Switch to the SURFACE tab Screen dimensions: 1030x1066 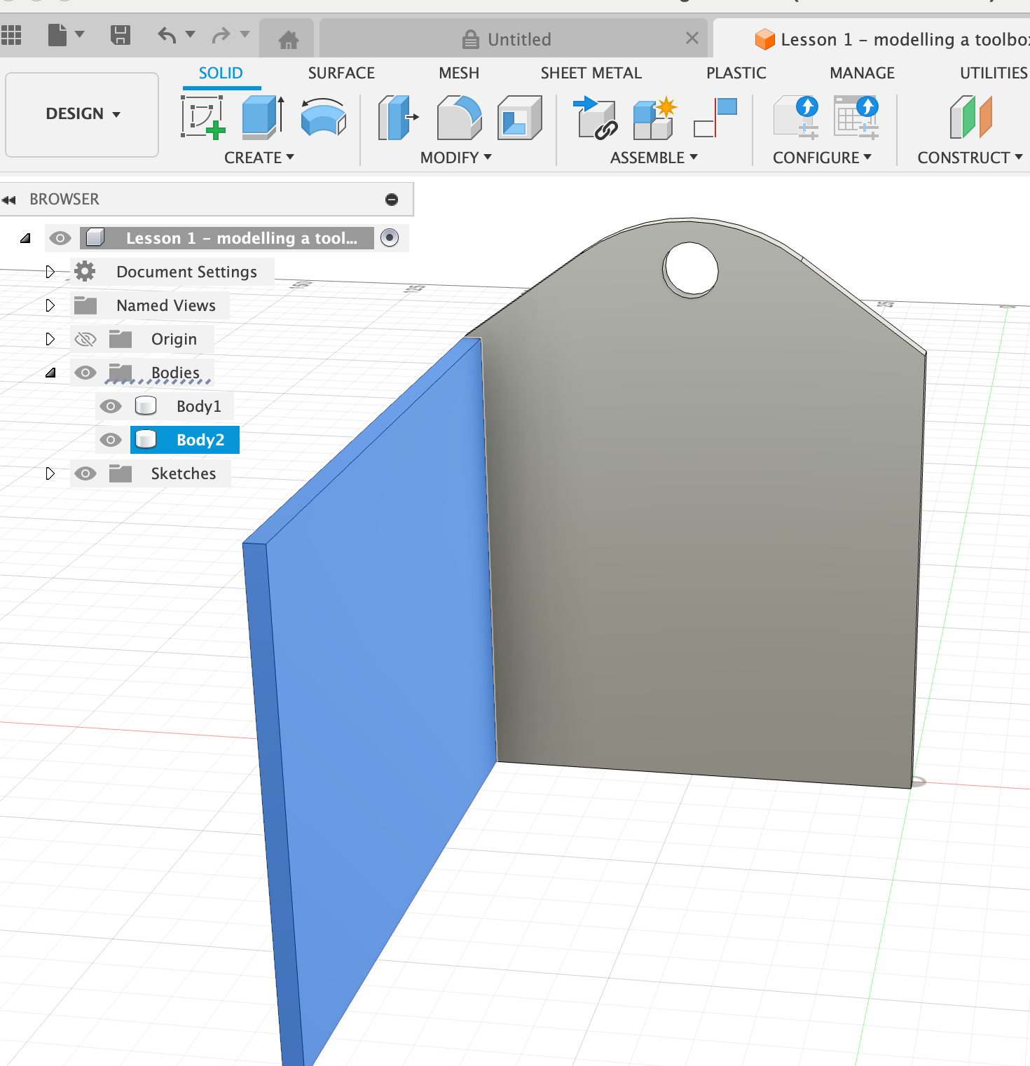coord(341,73)
